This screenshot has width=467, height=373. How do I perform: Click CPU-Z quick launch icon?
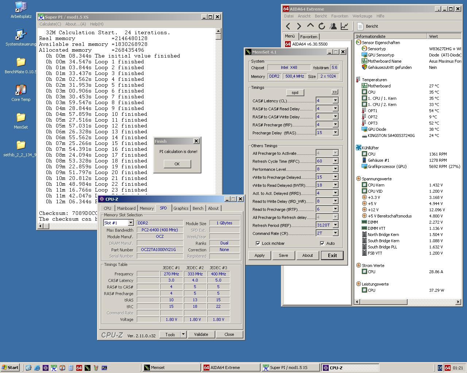point(46,368)
